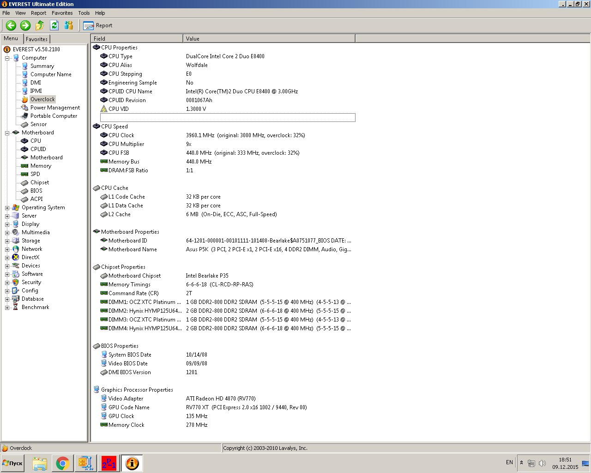The image size is (591, 473).
Task: Open the volume control in system tray
Action: click(542, 463)
